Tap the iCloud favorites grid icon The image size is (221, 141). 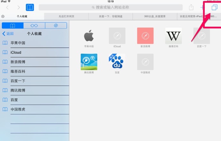tap(117, 36)
